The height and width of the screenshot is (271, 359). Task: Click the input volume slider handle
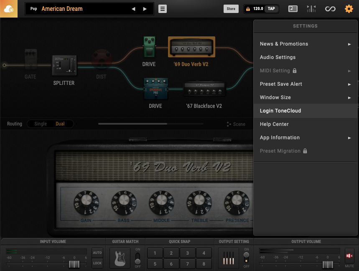[74, 264]
